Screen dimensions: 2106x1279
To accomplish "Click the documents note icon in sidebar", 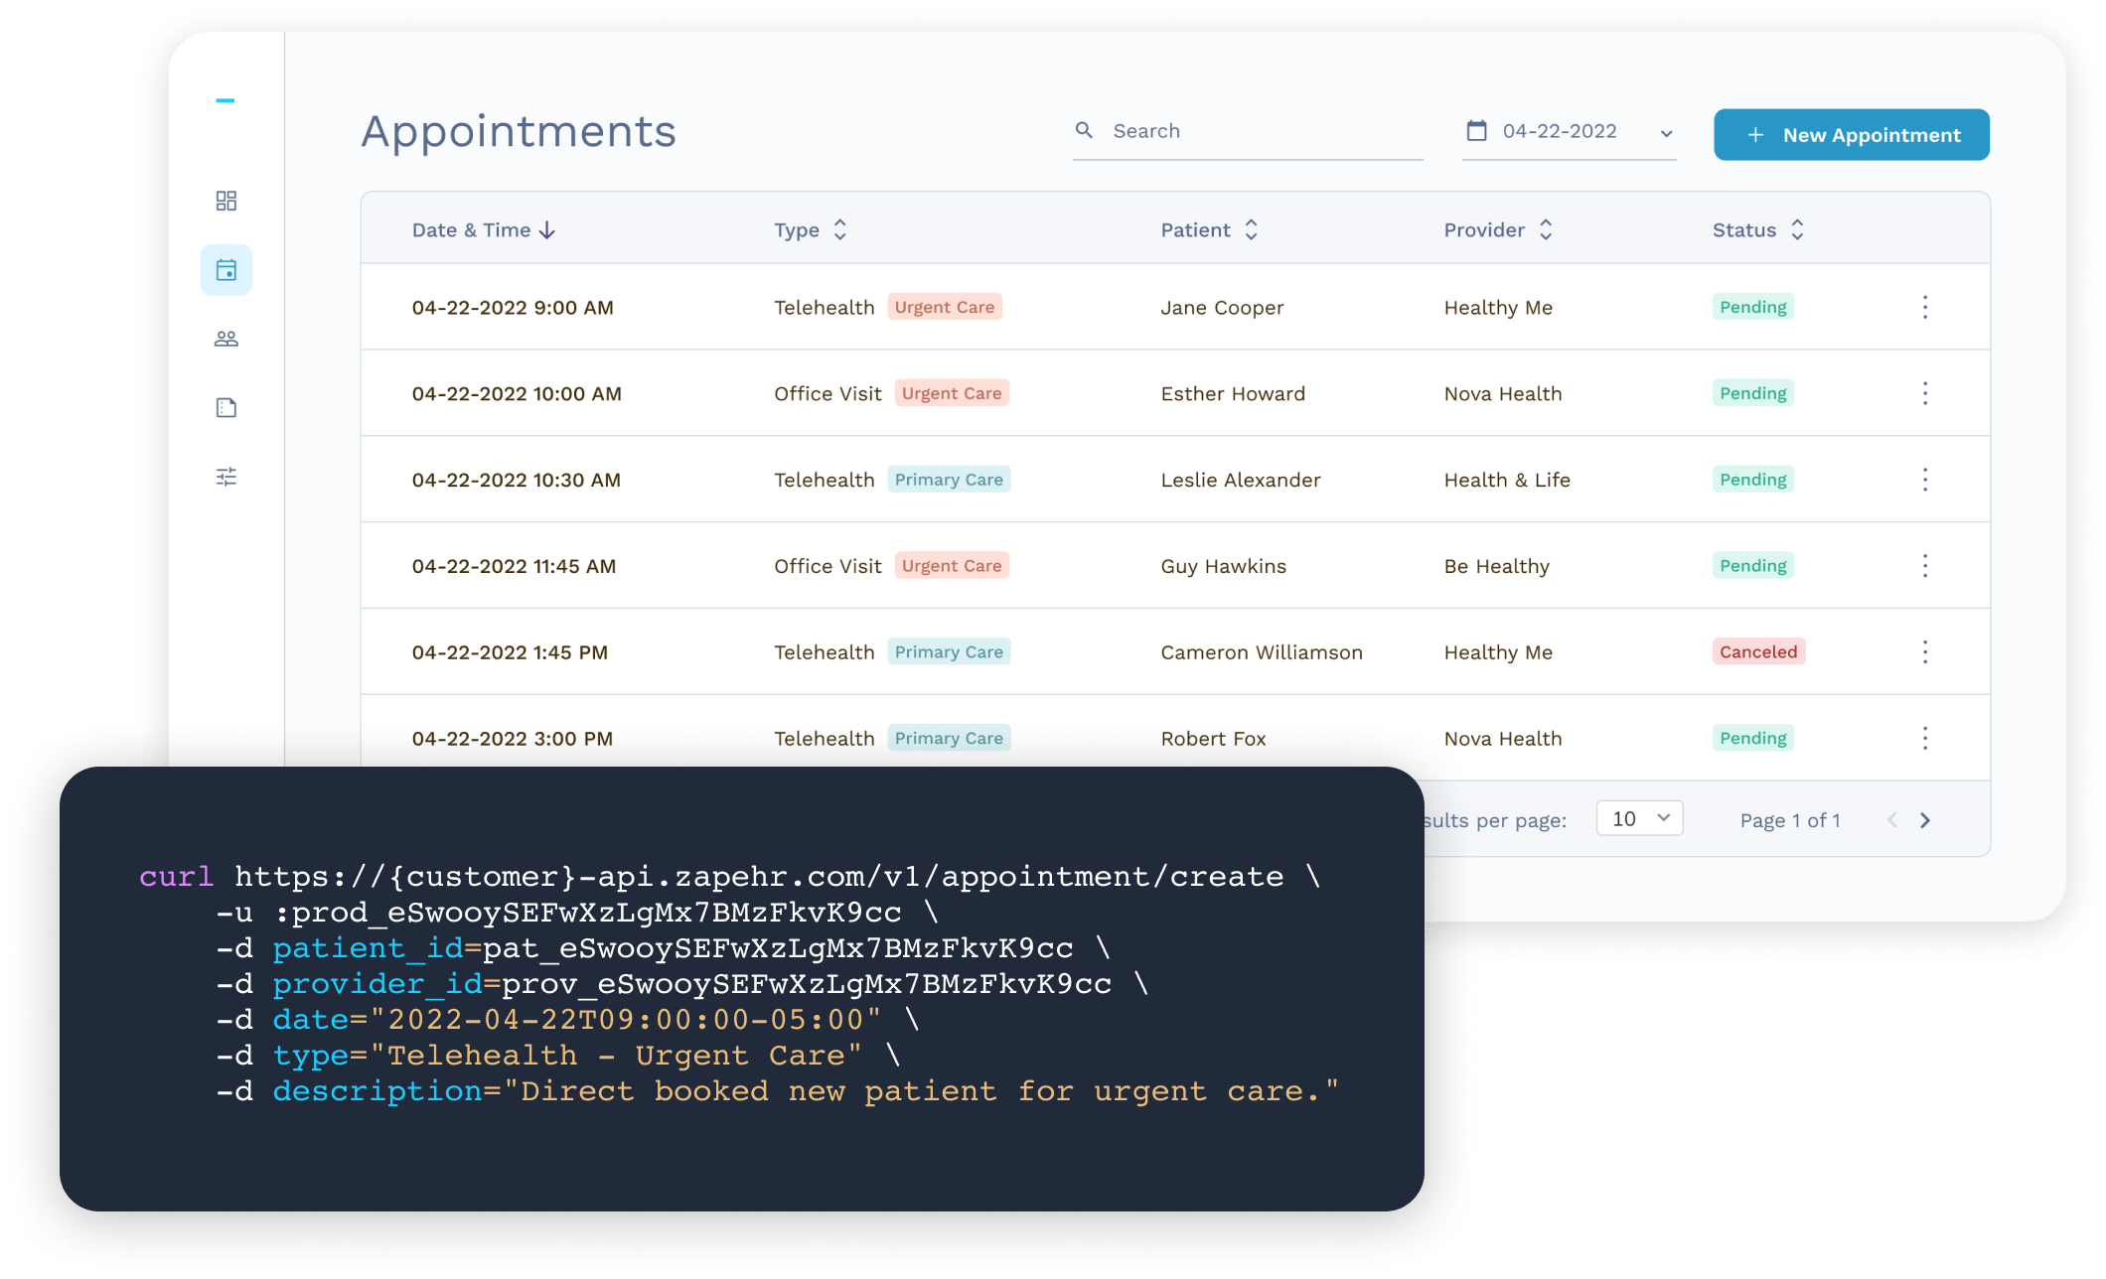I will (x=226, y=408).
